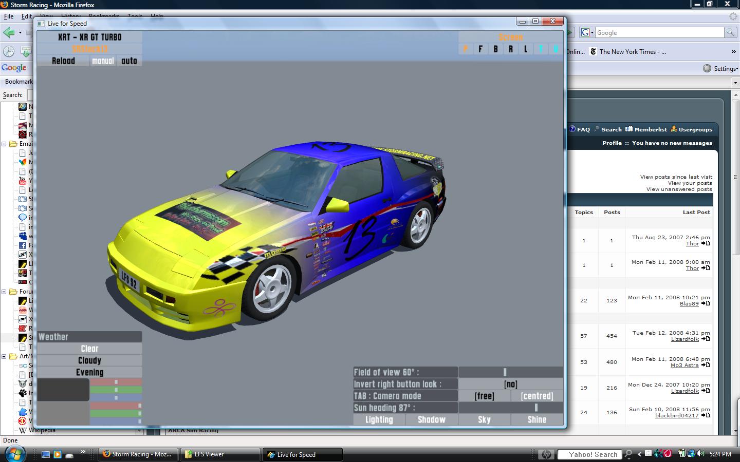Screen dimensions: 740x462
Task: Click the volume speaker tray icon
Action: click(701, 454)
